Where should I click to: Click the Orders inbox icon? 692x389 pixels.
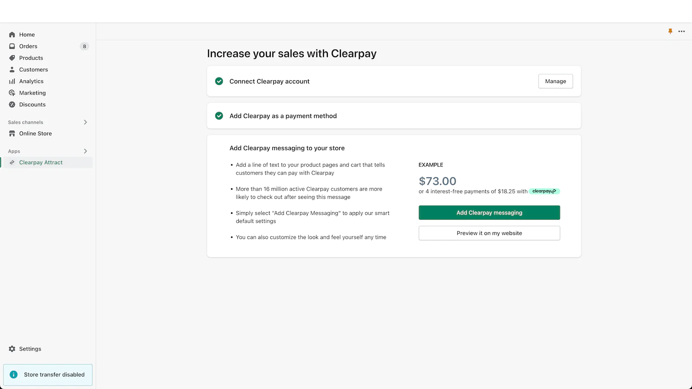[x=12, y=46]
